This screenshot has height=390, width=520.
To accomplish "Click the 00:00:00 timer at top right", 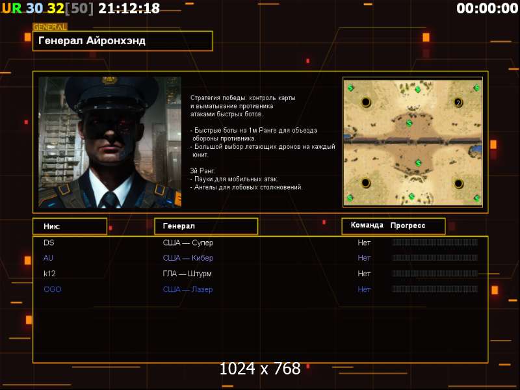I will coord(487,8).
